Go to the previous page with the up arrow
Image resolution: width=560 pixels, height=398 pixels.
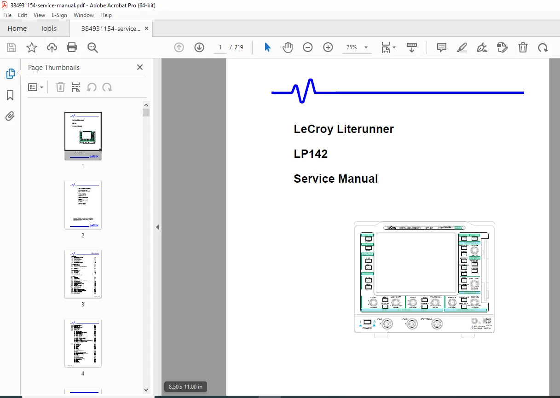[x=179, y=47]
